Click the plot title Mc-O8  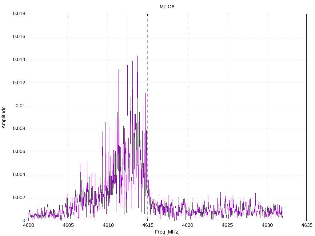[167, 6]
